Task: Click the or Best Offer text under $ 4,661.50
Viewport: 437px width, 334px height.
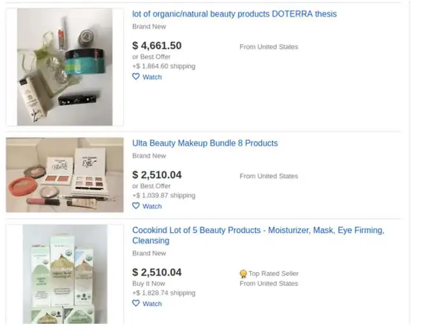Action: point(151,57)
